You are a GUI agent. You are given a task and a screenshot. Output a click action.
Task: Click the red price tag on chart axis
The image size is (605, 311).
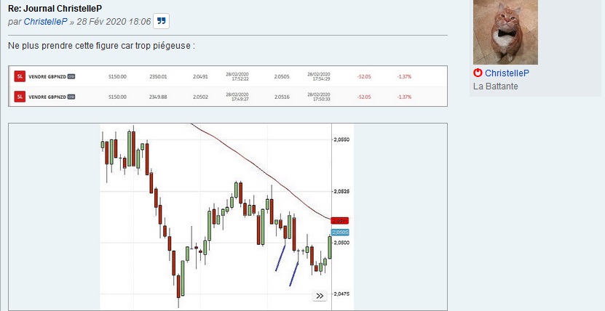(339, 220)
